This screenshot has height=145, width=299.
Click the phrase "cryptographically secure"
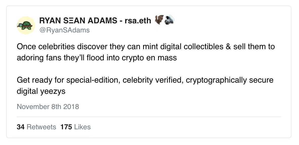pos(229,80)
